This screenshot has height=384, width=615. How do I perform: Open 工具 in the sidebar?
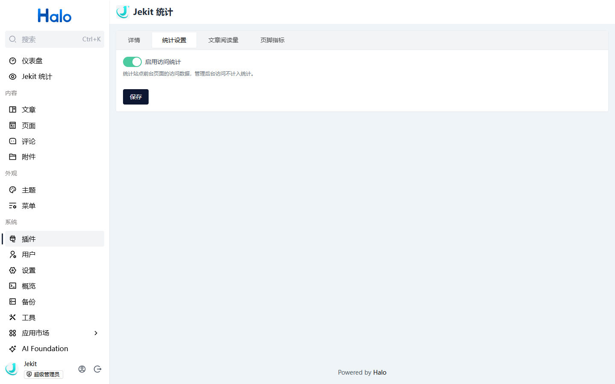(55, 317)
